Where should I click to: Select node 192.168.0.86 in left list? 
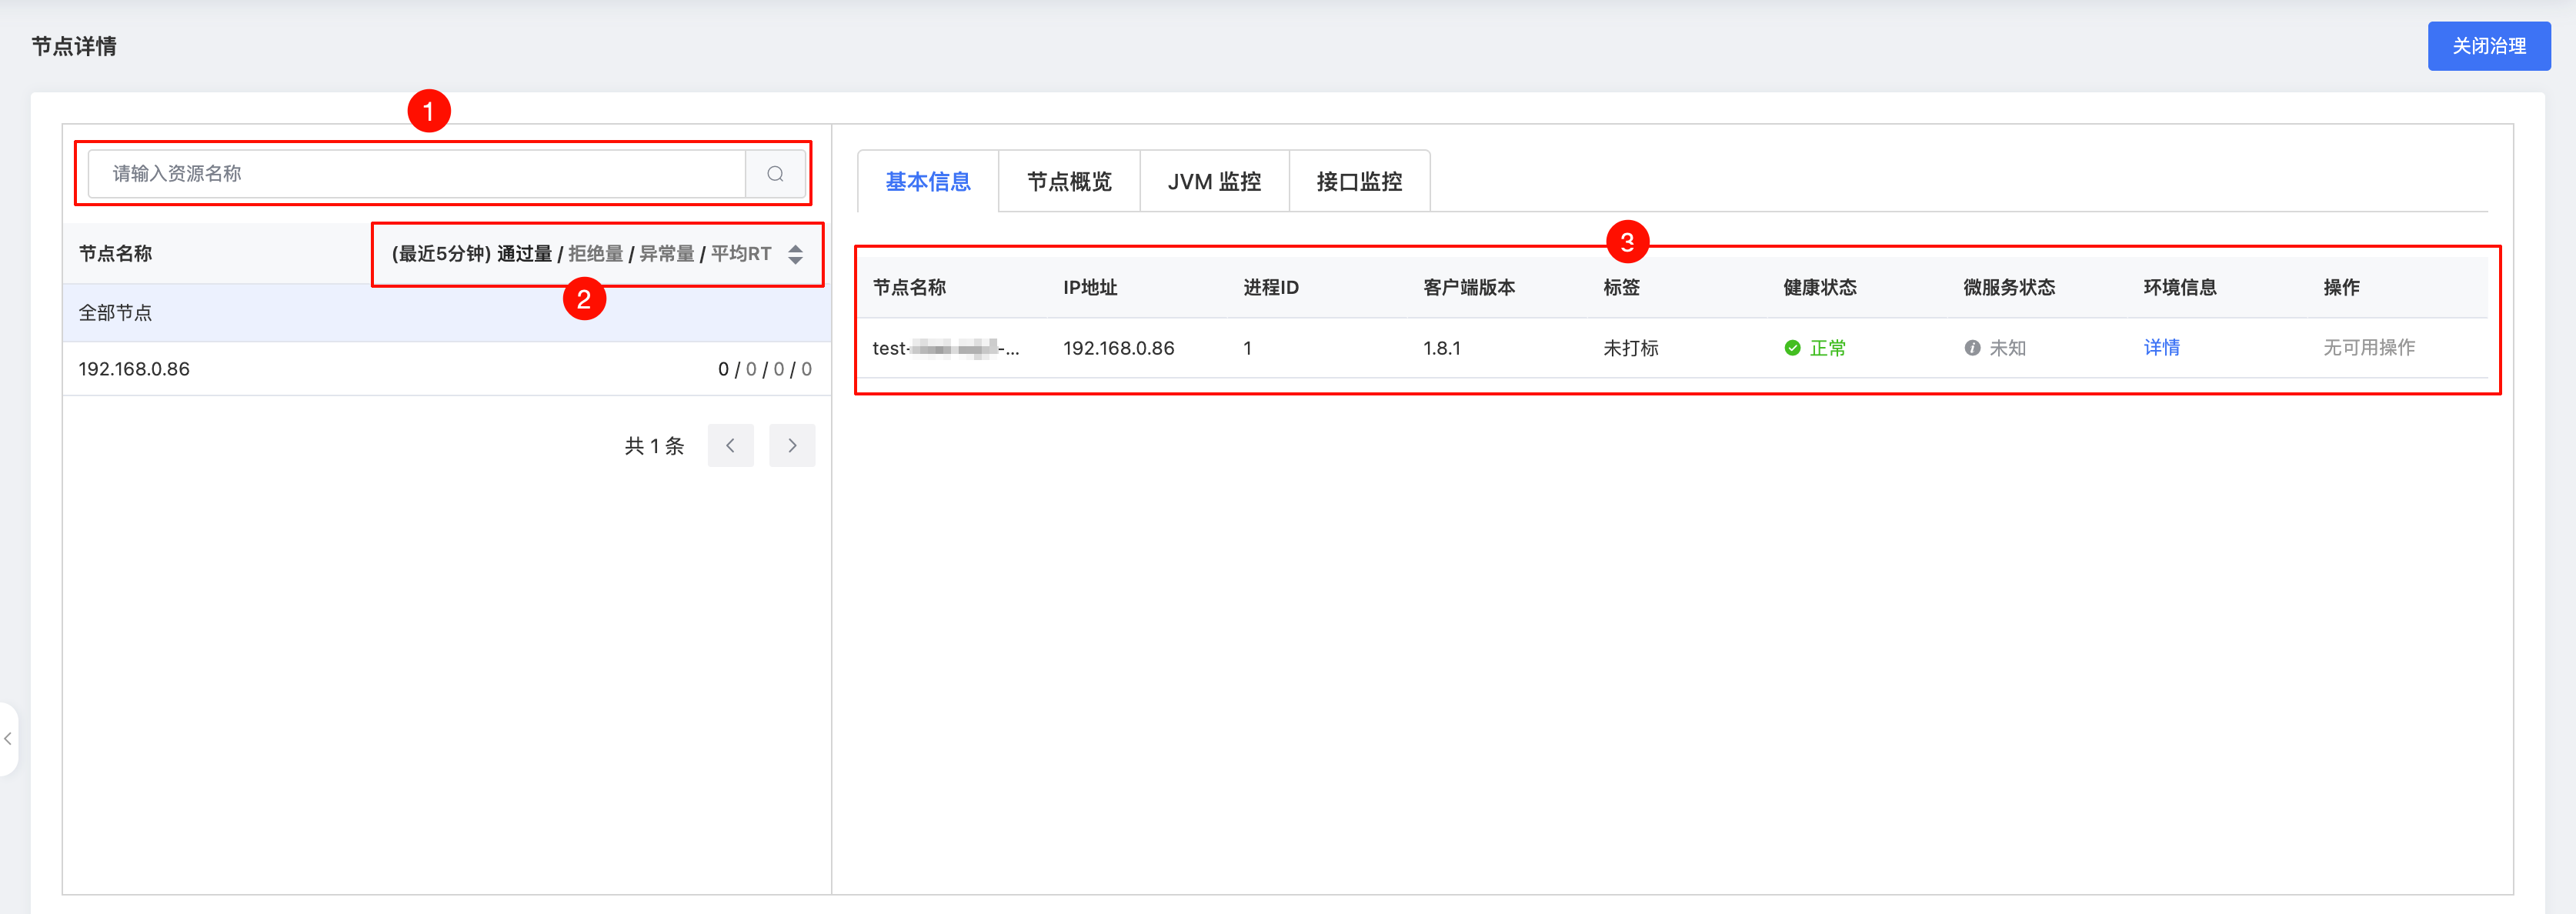point(134,369)
